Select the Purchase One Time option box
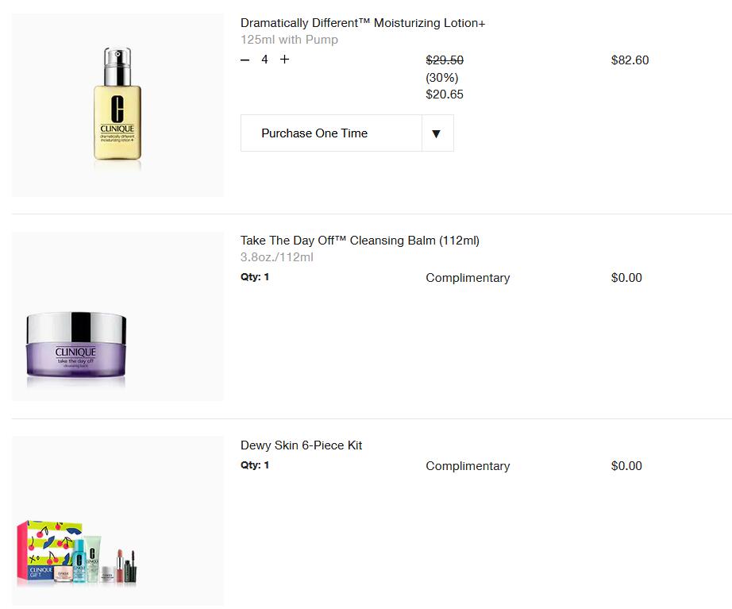Viewport: 732px width, 609px height. tap(347, 133)
